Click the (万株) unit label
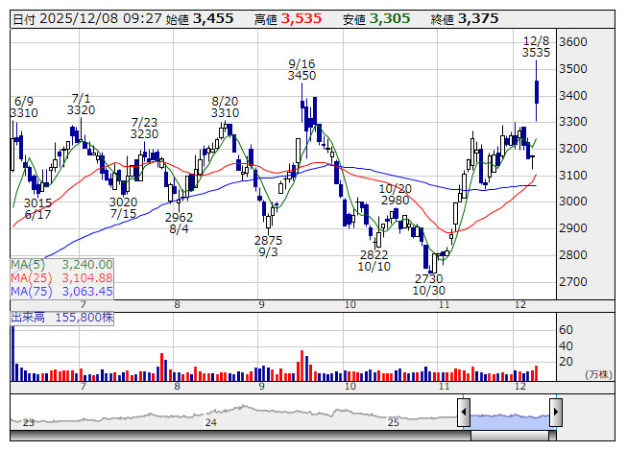 point(598,374)
